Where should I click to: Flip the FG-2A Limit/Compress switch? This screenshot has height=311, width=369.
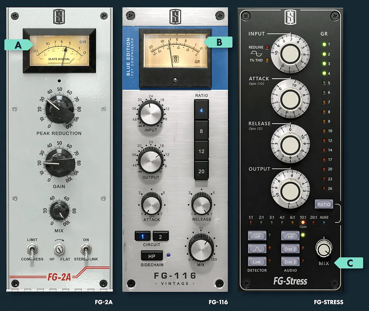coord(32,250)
